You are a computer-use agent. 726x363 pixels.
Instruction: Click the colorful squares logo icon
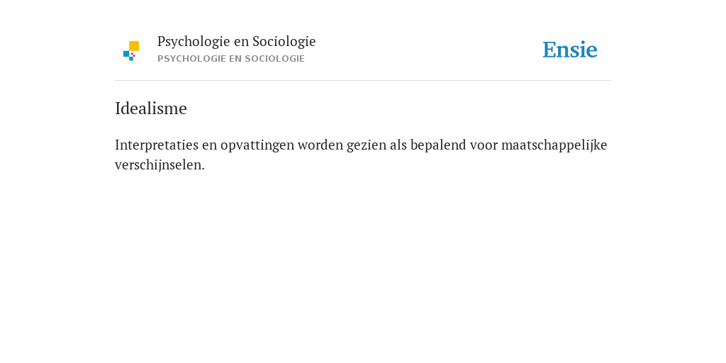pyautogui.click(x=131, y=51)
